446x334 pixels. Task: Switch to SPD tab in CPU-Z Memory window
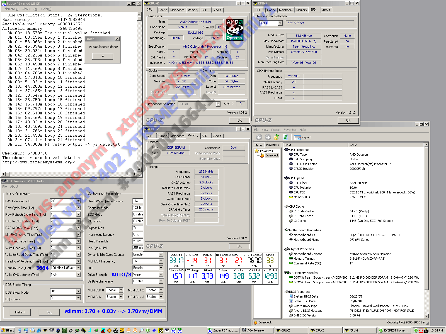pos(204,136)
